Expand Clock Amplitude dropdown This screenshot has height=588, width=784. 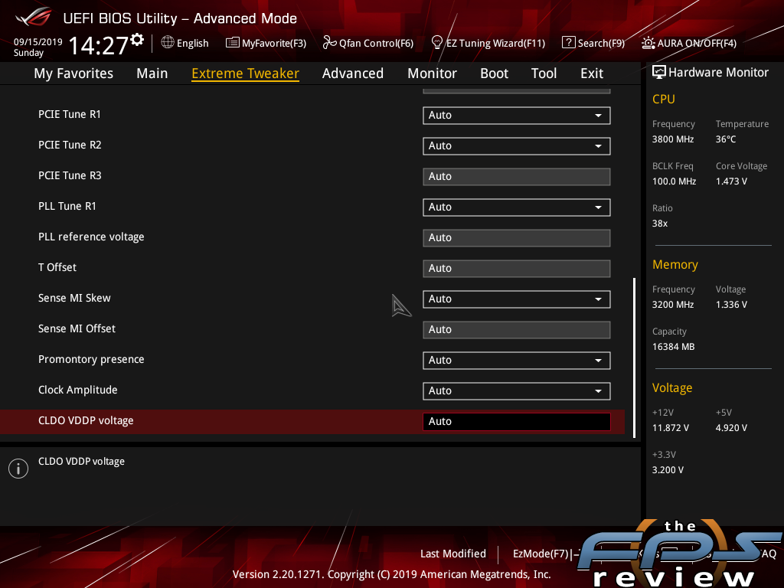point(517,391)
